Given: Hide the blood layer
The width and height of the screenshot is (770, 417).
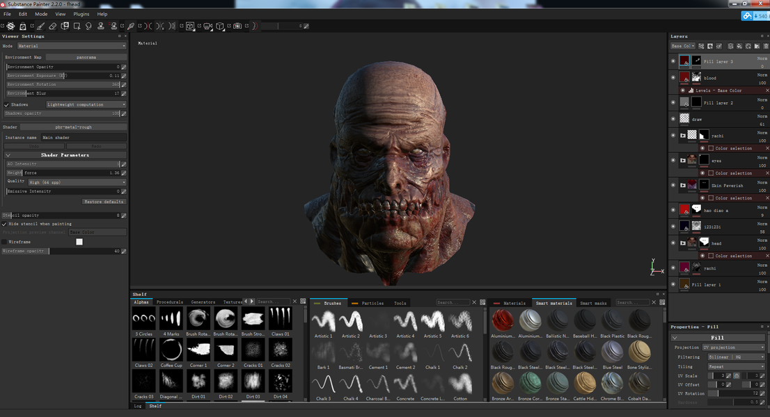Looking at the screenshot, I should pyautogui.click(x=673, y=77).
